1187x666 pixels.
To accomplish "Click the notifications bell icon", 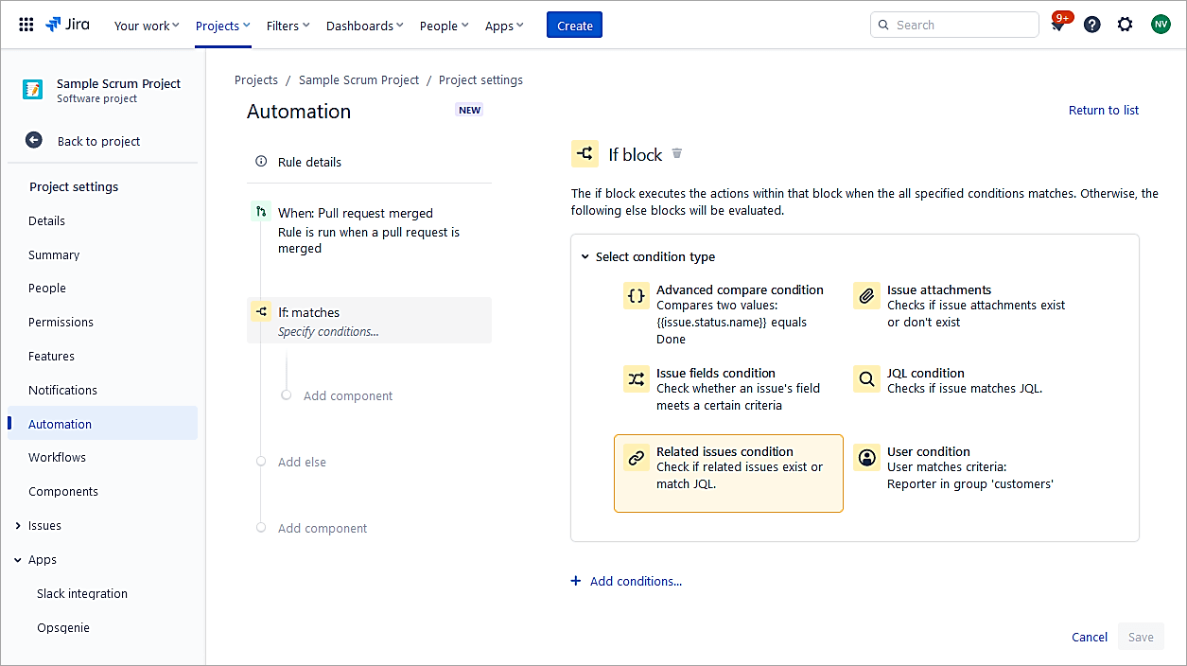I will [1058, 26].
